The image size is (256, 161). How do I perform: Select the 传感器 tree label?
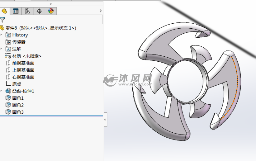click(x=19, y=42)
